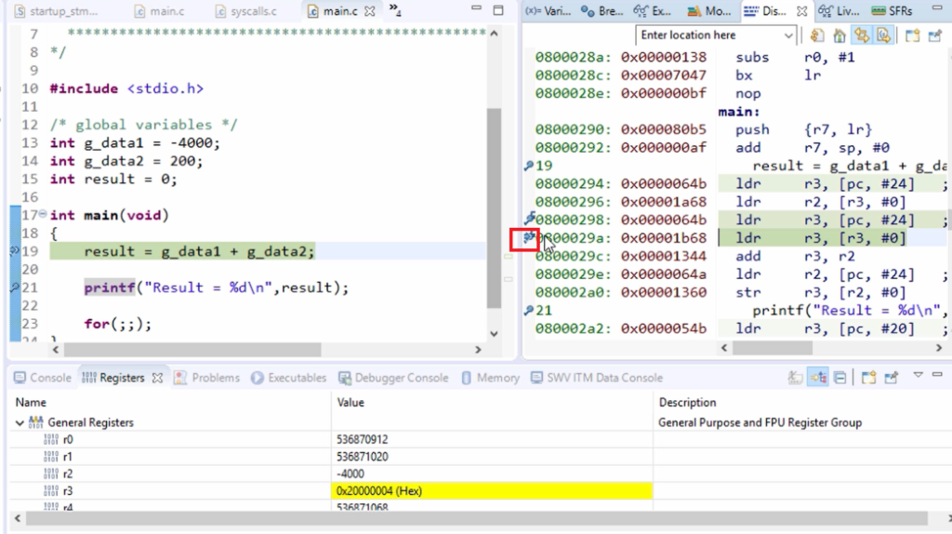Toggle highlighted layout button in Registers toolbar

[818, 378]
